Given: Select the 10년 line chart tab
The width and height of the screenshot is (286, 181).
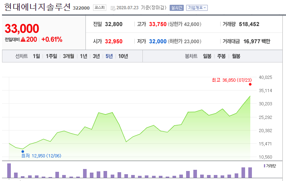Looking at the screenshot, I should 123,56.
